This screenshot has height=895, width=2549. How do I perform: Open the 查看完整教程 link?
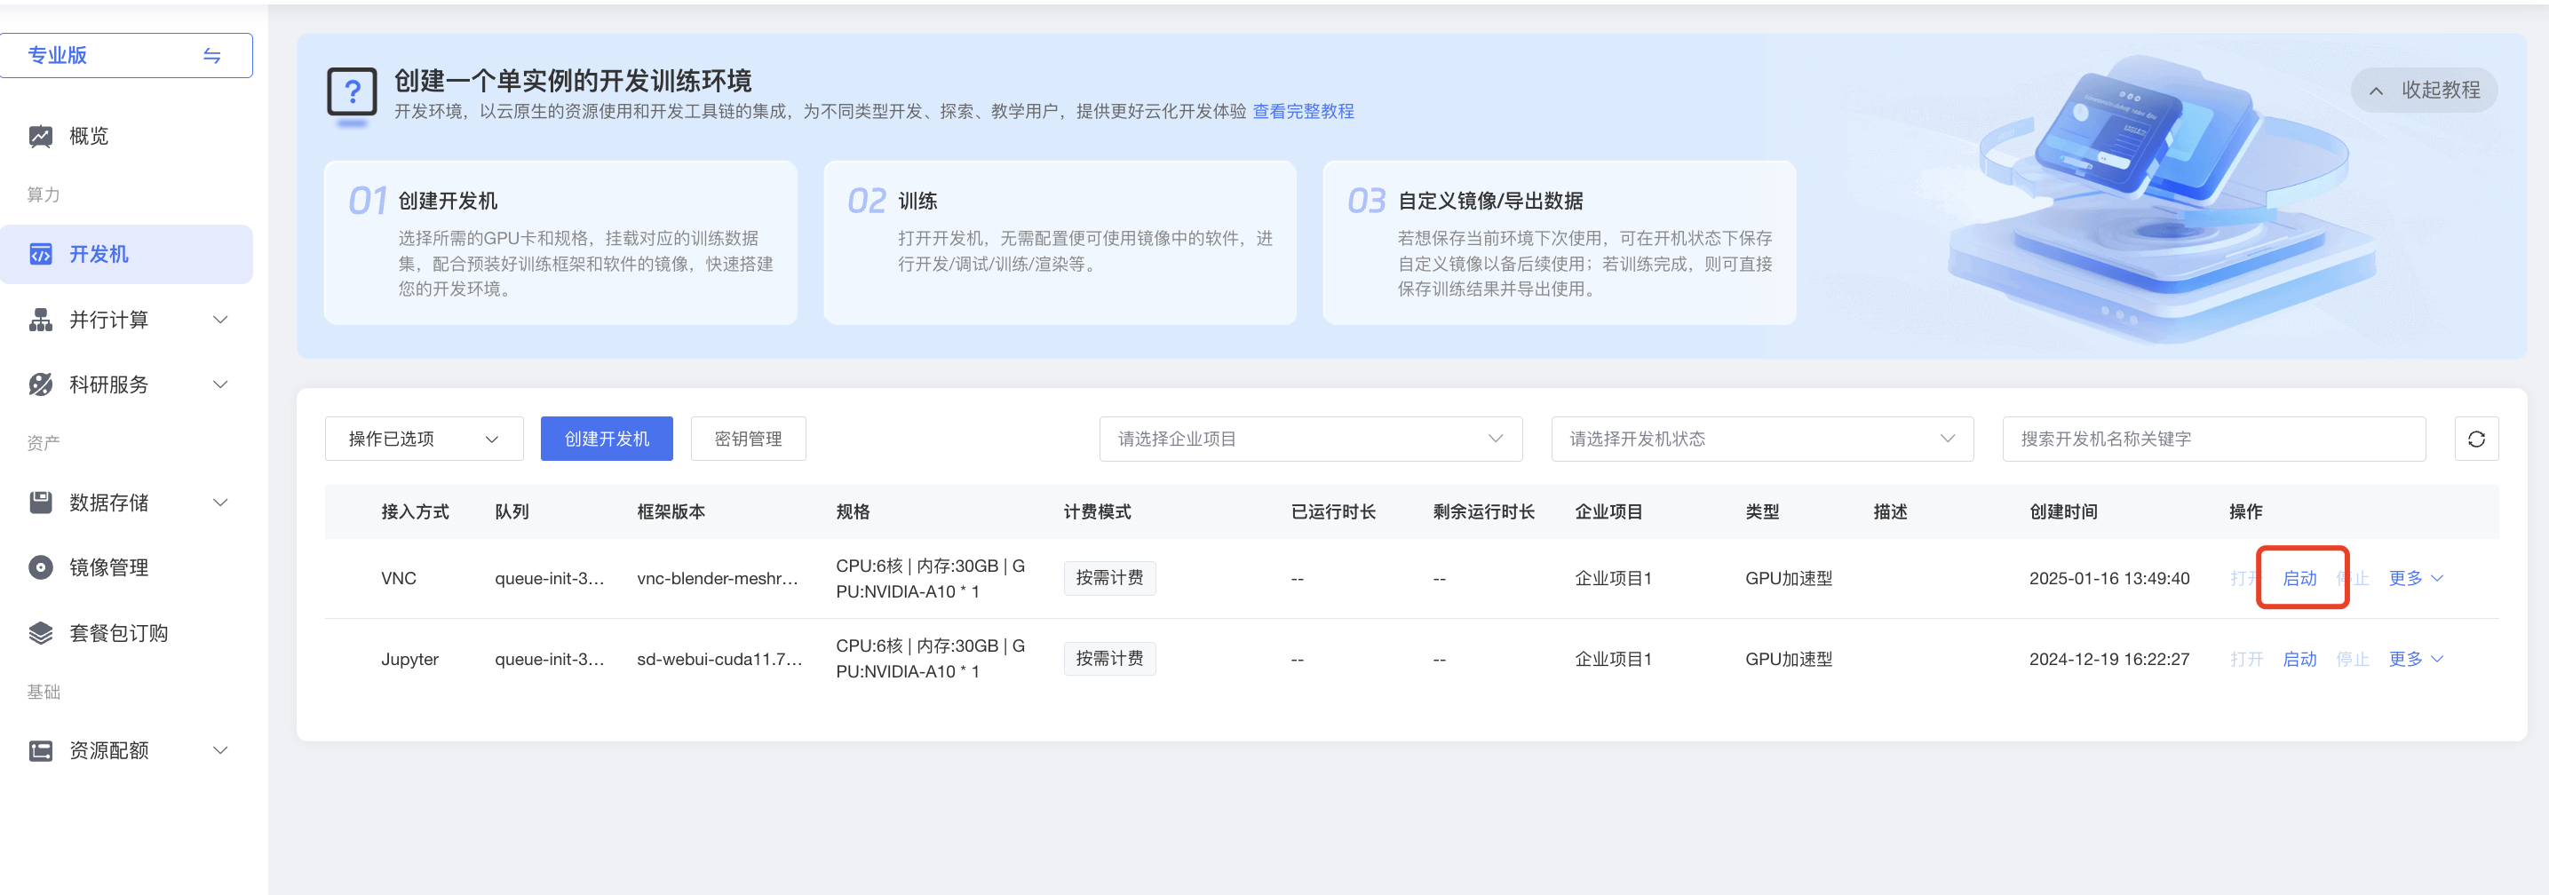pos(1302,112)
